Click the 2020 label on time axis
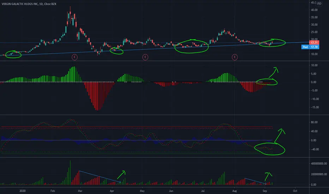Image resolution: width=329 pixels, height=194 pixels. 23,191
